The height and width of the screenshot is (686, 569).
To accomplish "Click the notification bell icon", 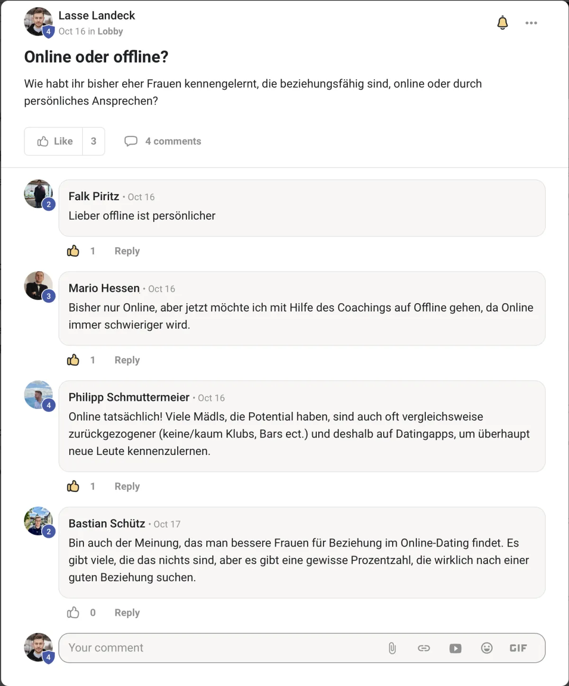I will pyautogui.click(x=502, y=23).
